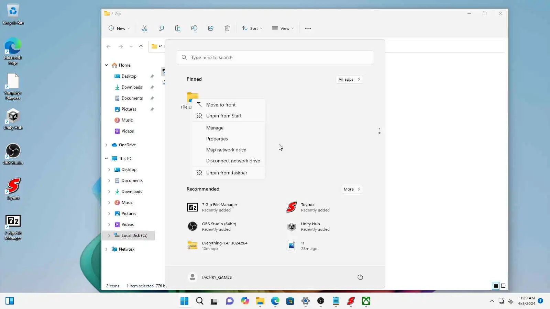Image resolution: width=550 pixels, height=309 pixels.
Task: Open the network tray icon
Action: (501, 301)
